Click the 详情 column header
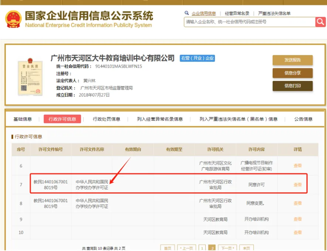 coord(297,149)
